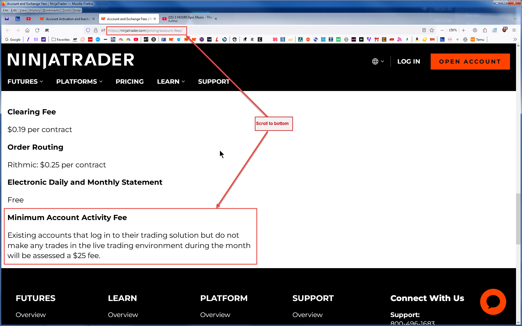Image resolution: width=522 pixels, height=326 pixels.
Task: Bookmark this page with the star icon
Action: (432, 30)
